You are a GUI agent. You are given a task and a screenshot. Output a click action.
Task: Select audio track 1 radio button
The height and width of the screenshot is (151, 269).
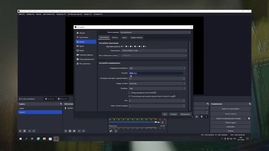pyautogui.click(x=122, y=47)
